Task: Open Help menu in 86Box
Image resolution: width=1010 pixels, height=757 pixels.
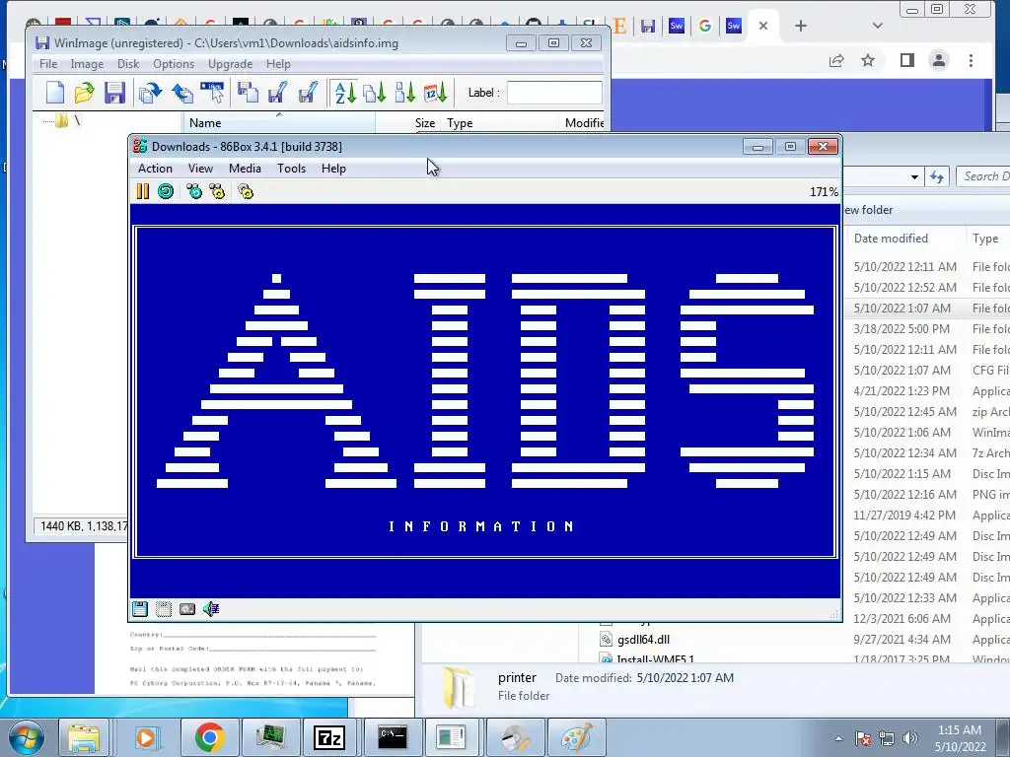Action: click(333, 168)
